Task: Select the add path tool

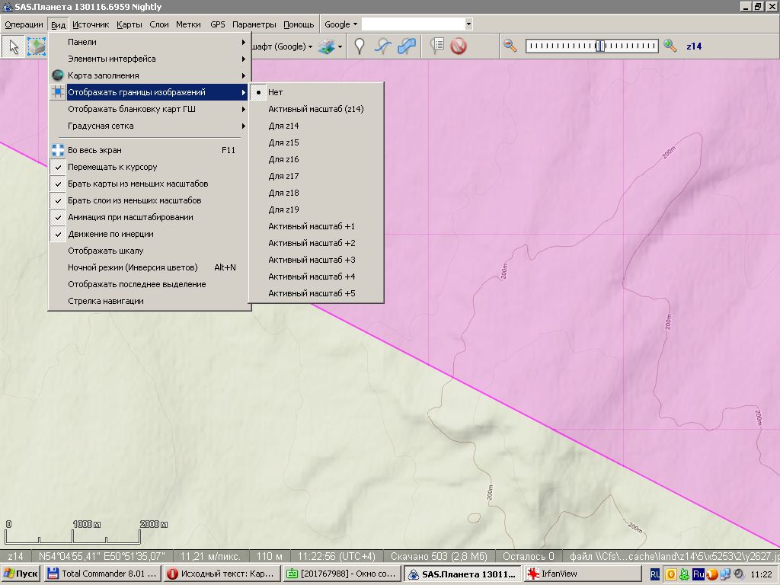Action: click(x=384, y=46)
